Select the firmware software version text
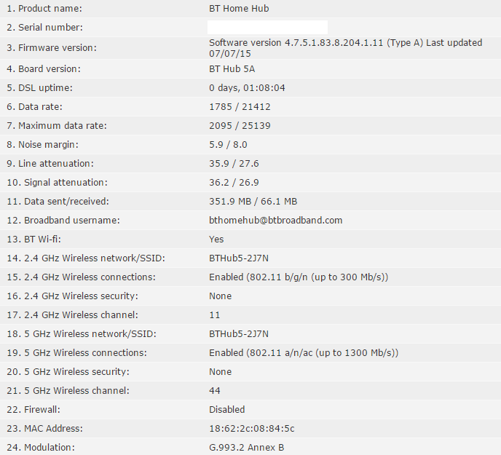Viewport: 501px width, 455px height. pyautogui.click(x=345, y=48)
